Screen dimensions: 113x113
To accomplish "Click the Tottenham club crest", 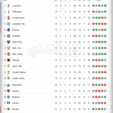I will (x=8, y=12).
